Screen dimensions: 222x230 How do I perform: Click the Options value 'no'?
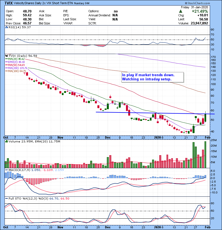[x=116, y=11]
